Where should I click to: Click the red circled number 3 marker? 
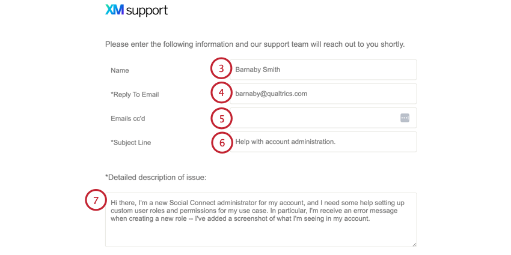221,69
